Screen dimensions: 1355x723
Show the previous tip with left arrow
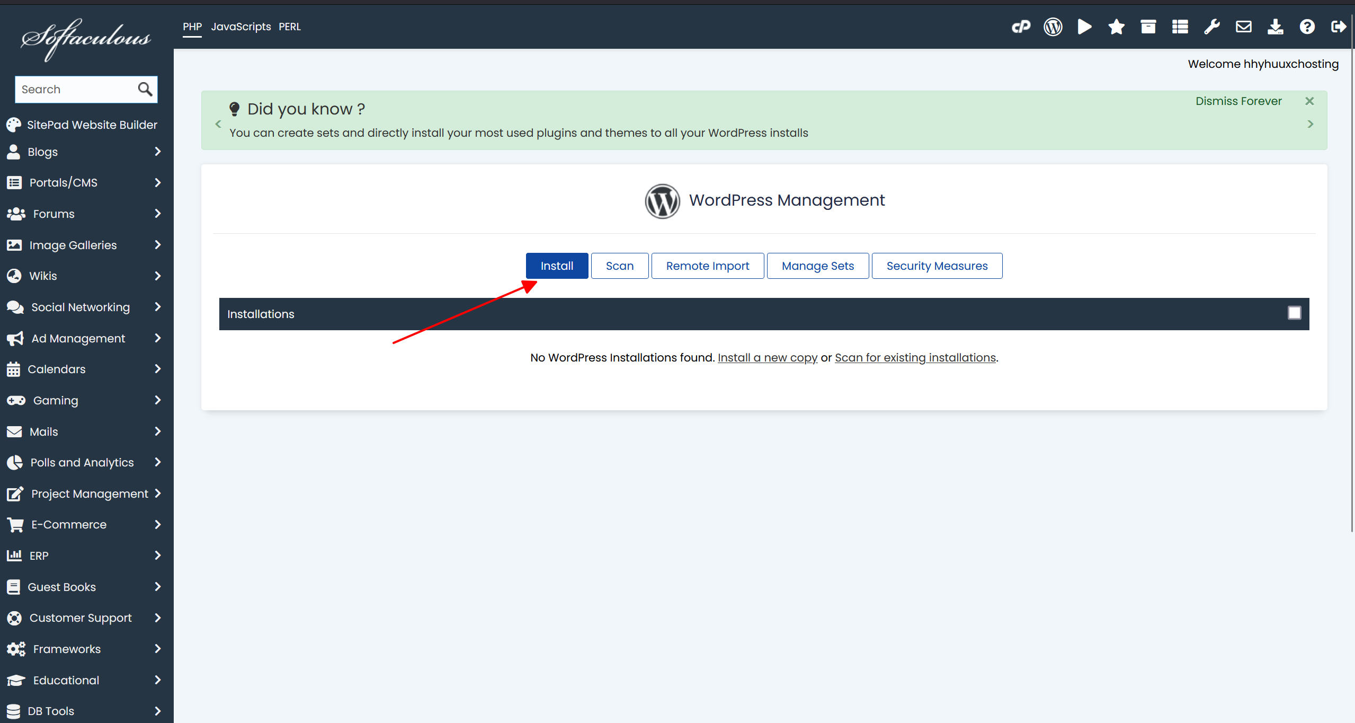218,124
